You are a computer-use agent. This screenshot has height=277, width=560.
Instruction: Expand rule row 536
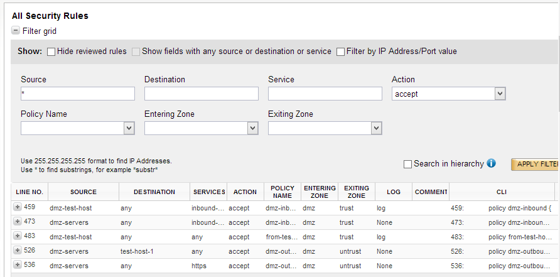tap(17, 266)
